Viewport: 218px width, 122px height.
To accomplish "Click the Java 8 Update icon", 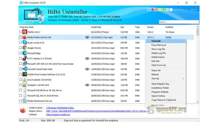I will [x=25, y=80].
